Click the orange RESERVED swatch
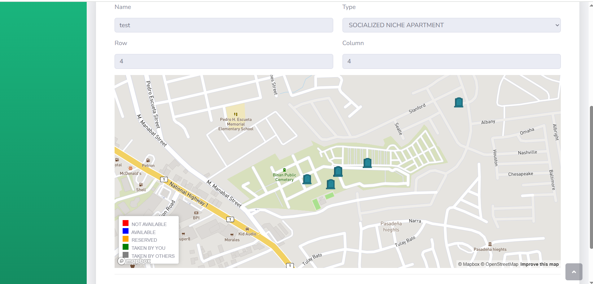The image size is (593, 284). (x=125, y=239)
